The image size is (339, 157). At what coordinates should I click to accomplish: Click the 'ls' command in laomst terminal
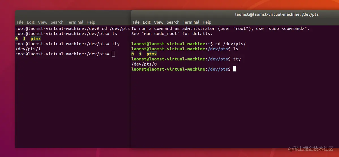pos(236,49)
